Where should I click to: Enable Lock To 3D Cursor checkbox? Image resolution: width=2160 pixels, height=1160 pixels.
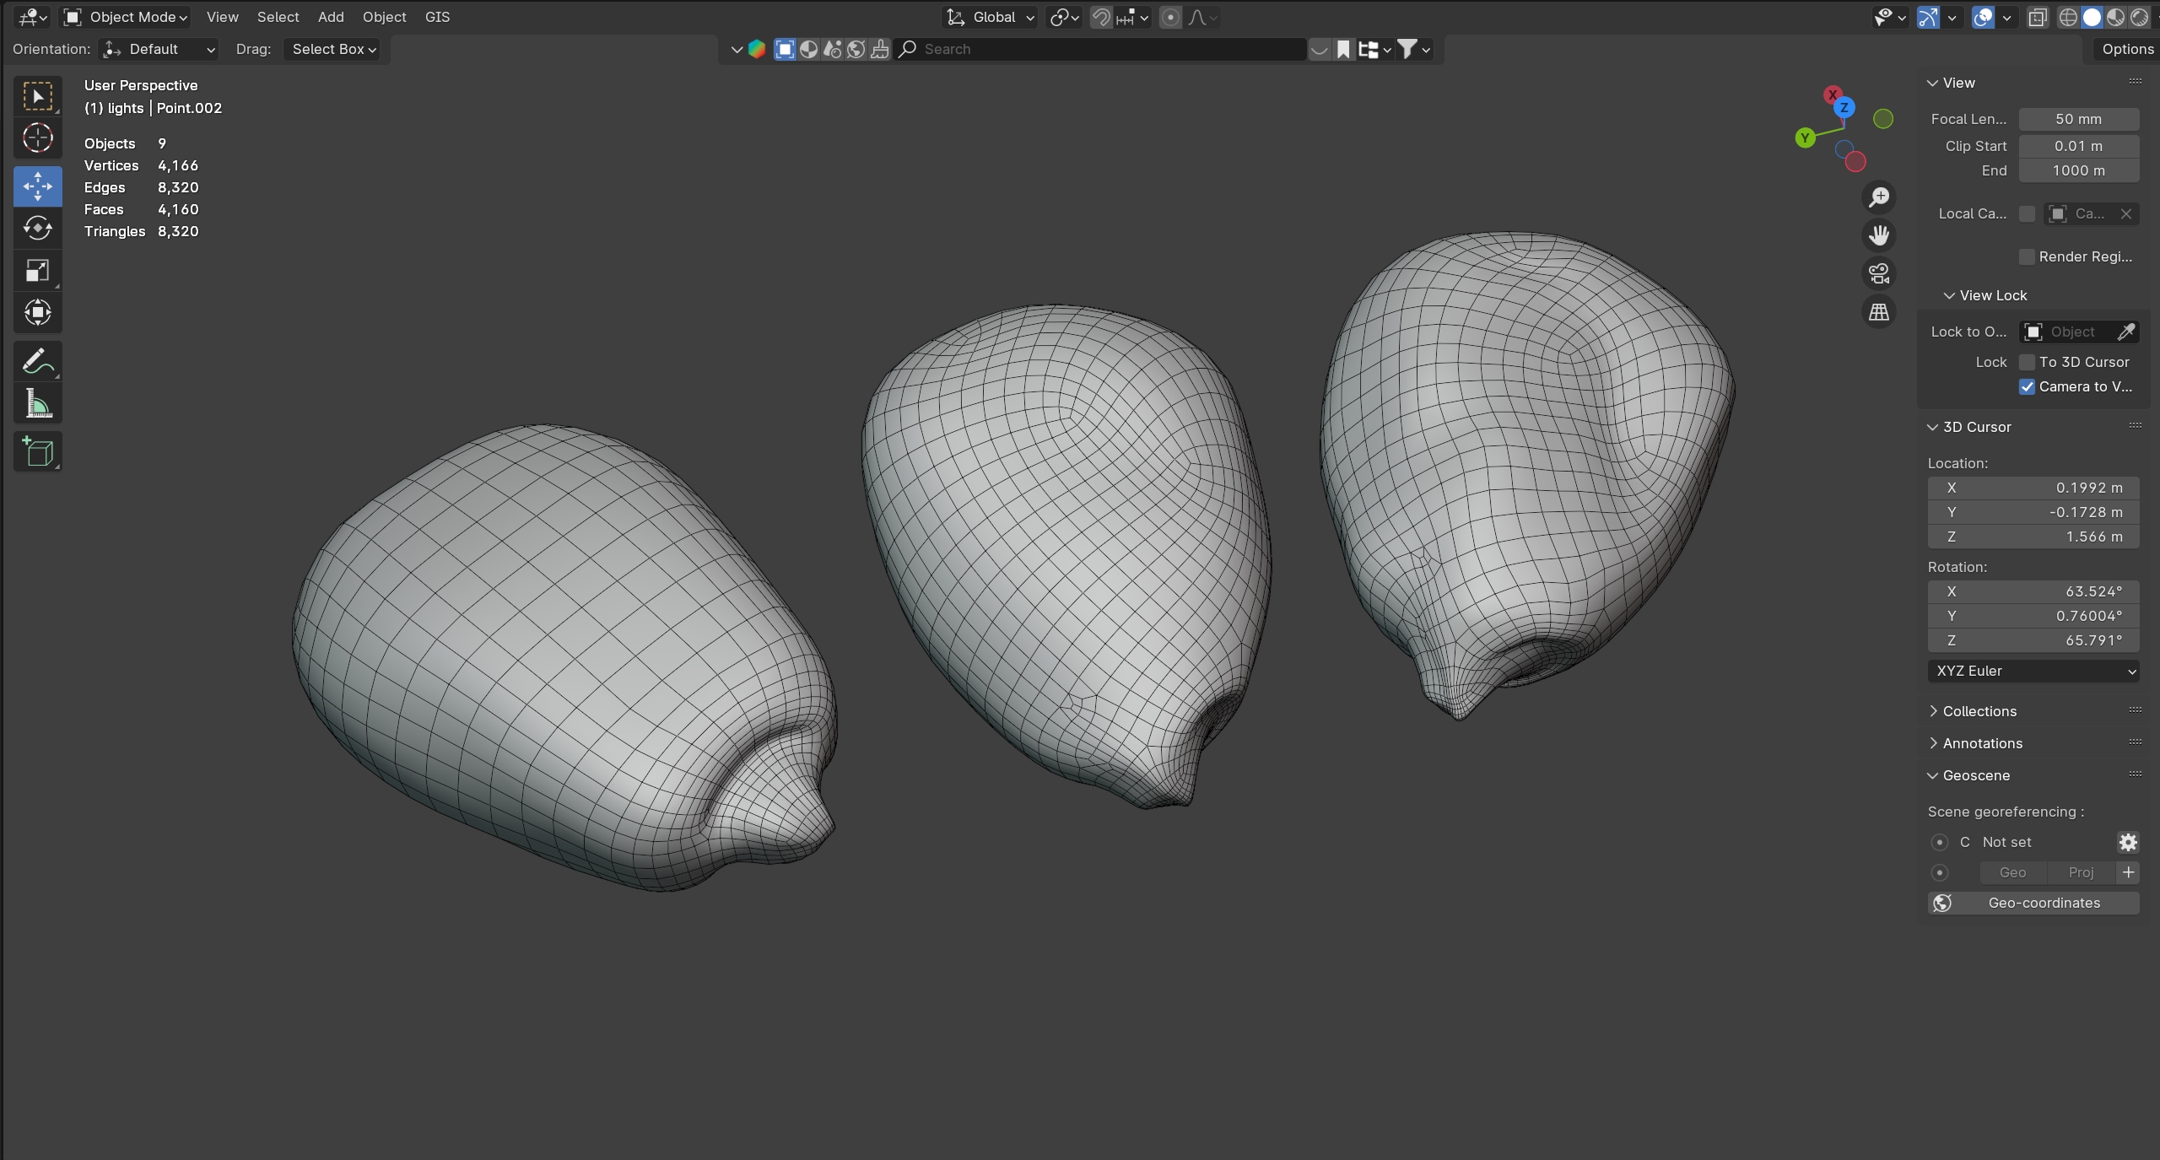click(x=2027, y=362)
